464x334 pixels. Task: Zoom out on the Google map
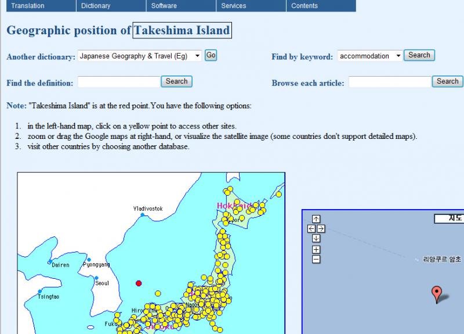click(316, 259)
